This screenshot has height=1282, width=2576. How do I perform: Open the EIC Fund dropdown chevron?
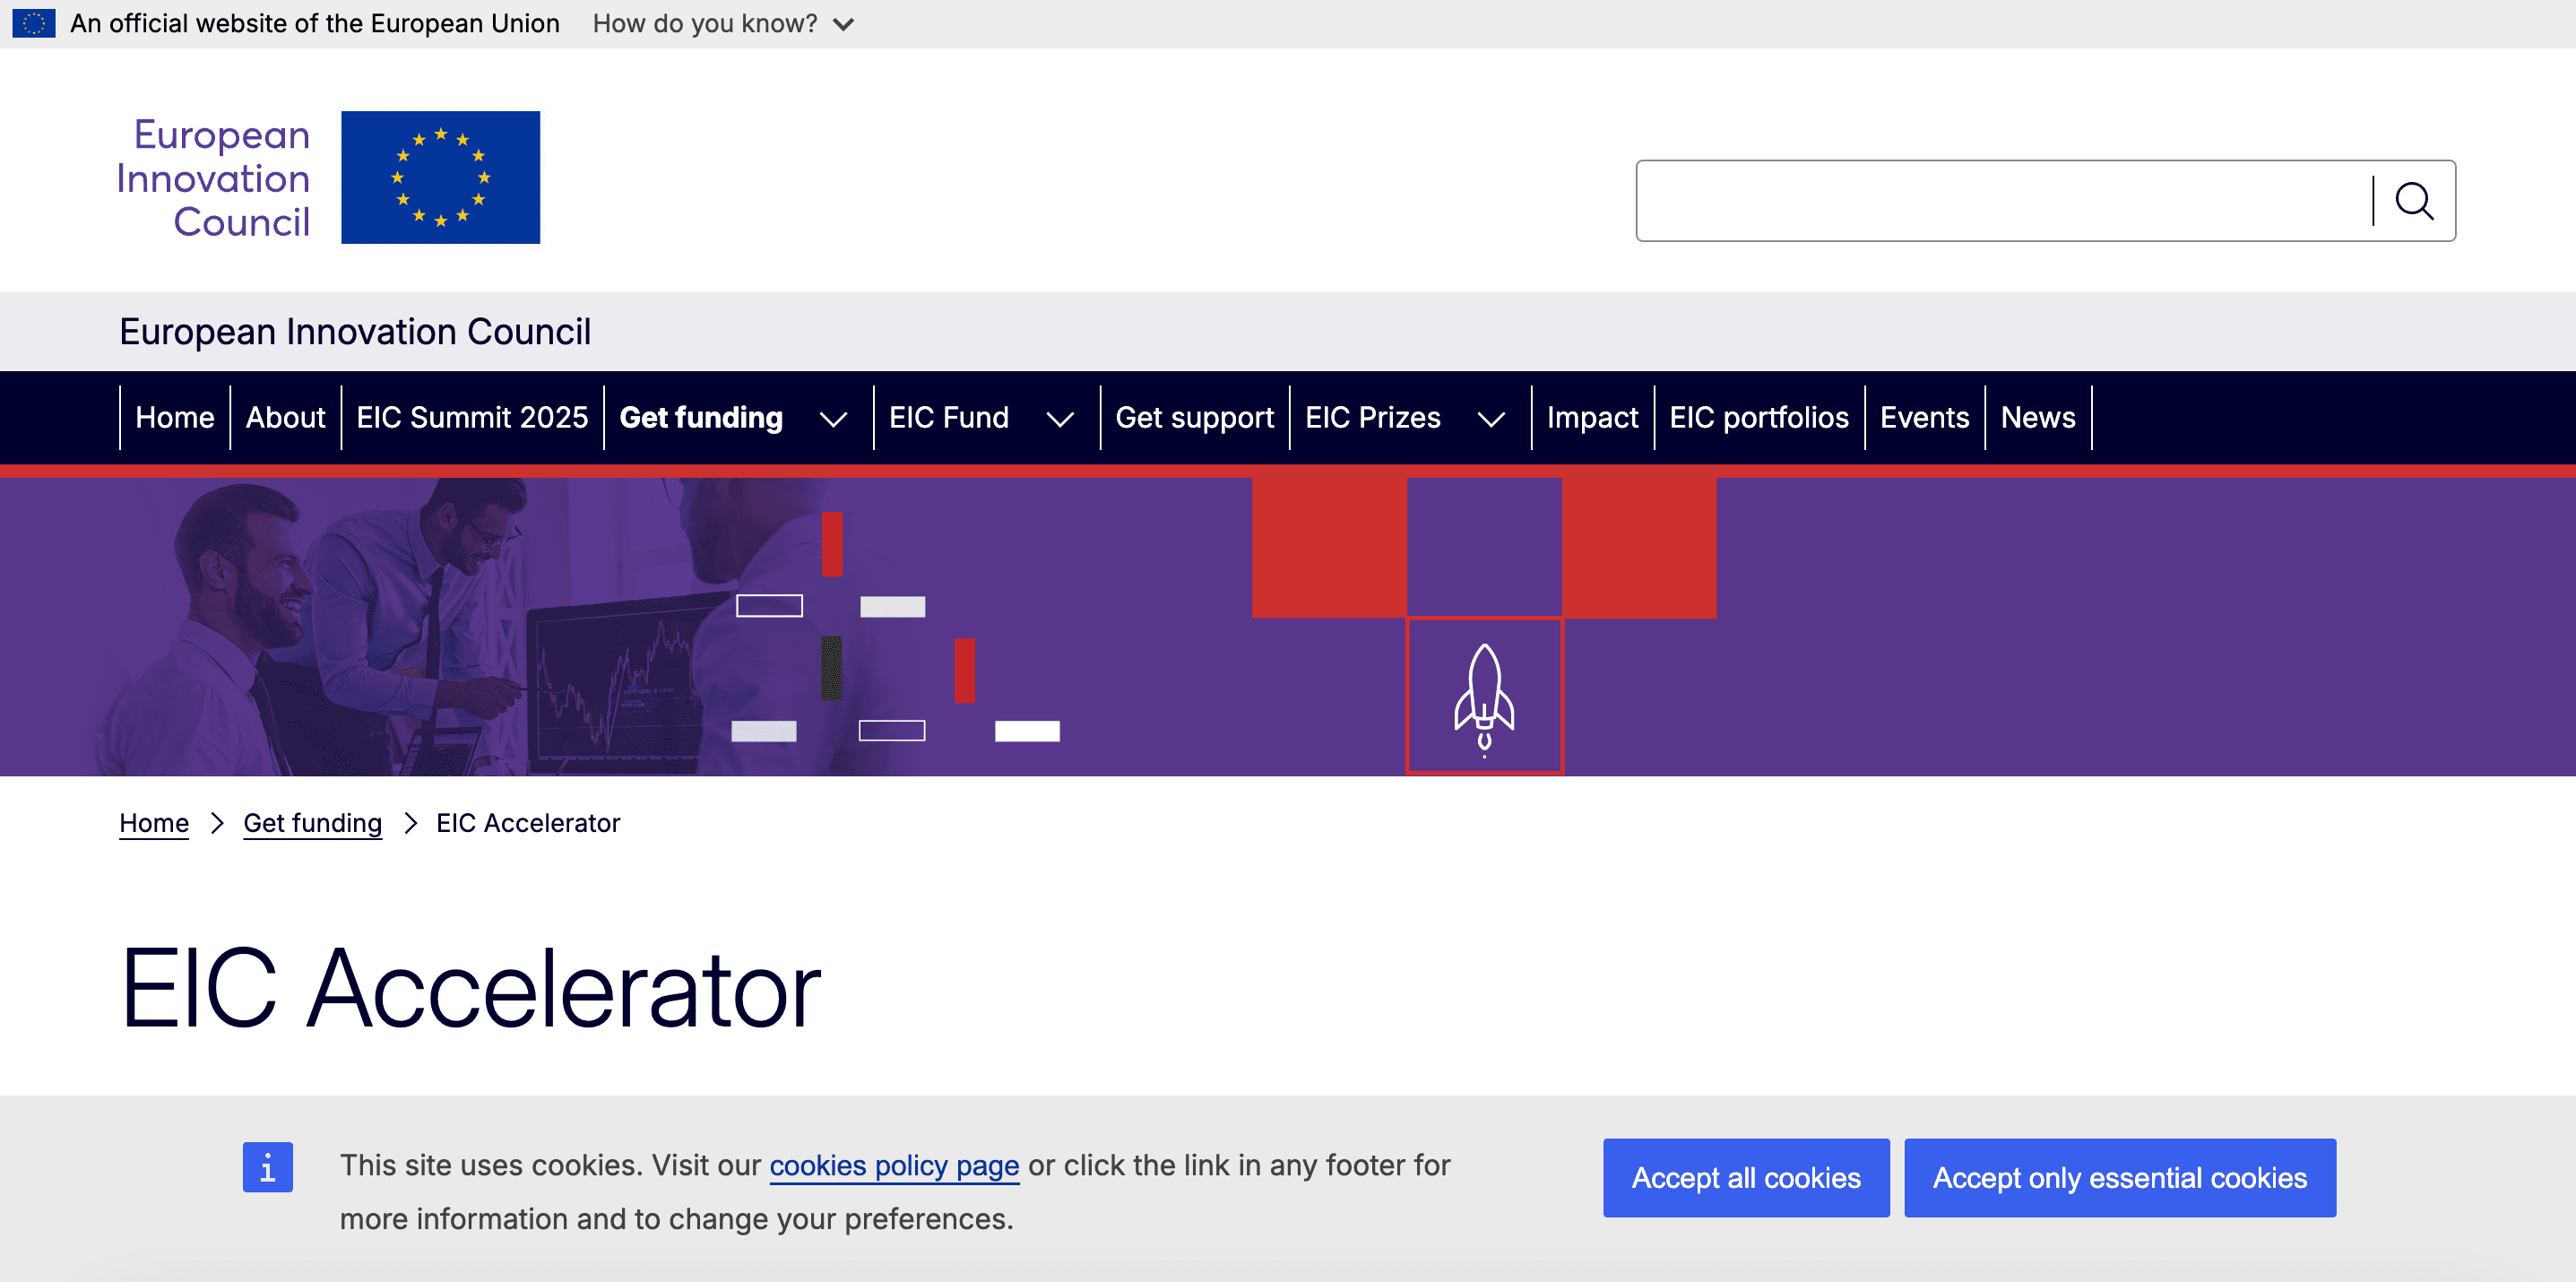point(1061,419)
